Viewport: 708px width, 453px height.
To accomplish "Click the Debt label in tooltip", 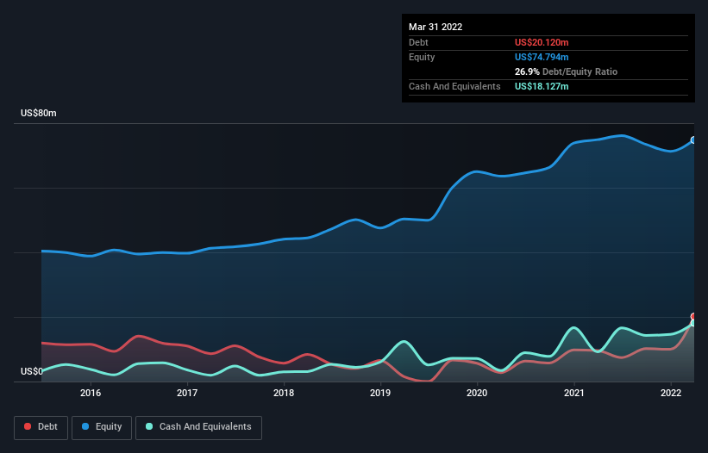I will coord(418,42).
